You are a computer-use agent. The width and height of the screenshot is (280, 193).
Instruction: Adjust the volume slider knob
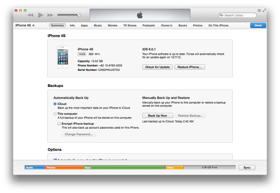tap(79, 15)
